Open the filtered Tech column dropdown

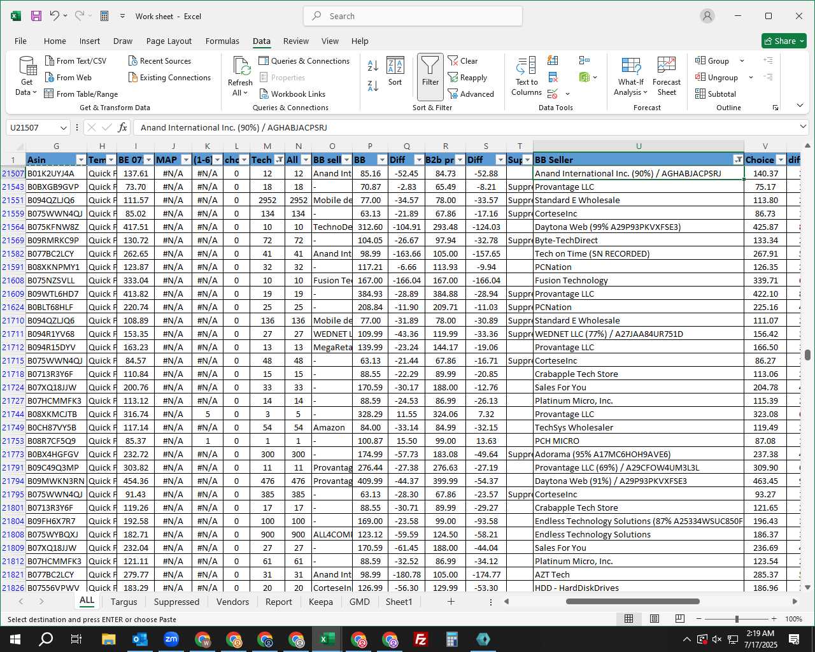(279, 160)
